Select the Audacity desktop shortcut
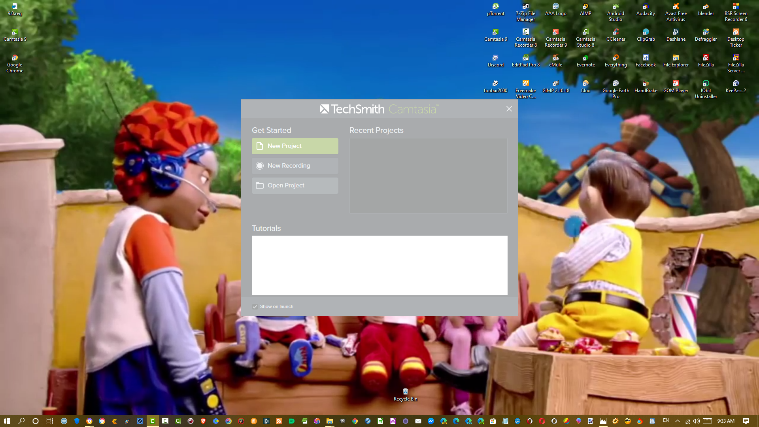This screenshot has height=427, width=759. click(646, 9)
